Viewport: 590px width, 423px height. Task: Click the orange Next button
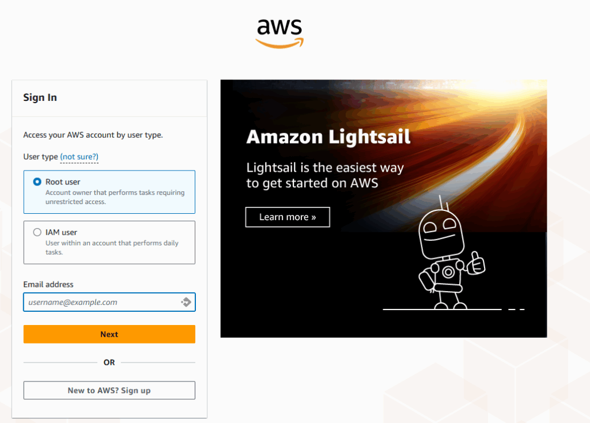click(x=109, y=334)
